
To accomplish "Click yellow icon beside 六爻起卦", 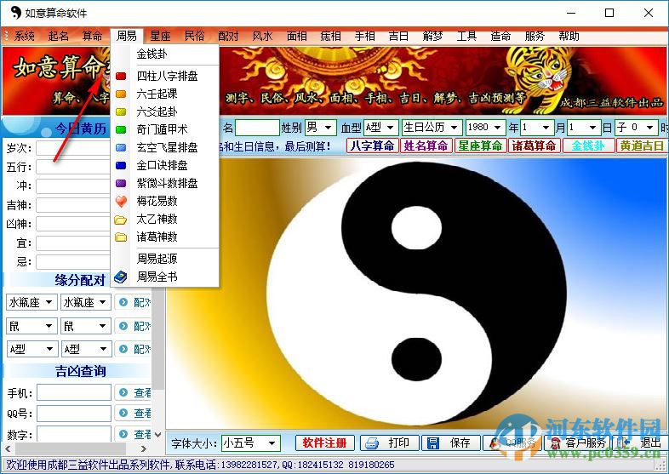I will coord(121,111).
